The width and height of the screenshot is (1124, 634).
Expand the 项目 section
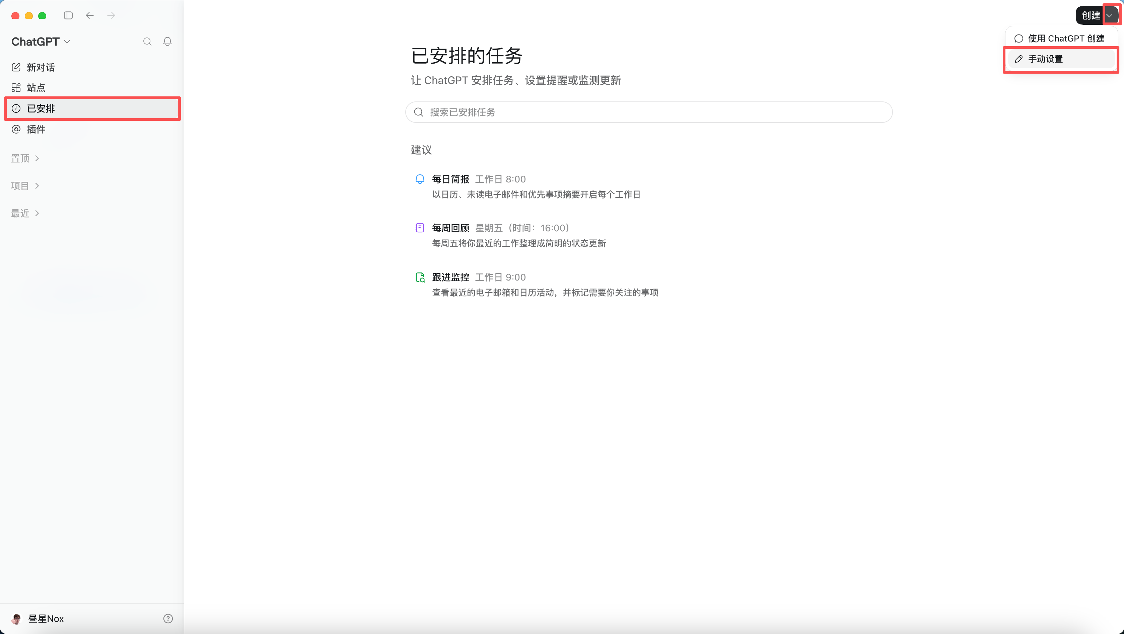click(x=25, y=186)
